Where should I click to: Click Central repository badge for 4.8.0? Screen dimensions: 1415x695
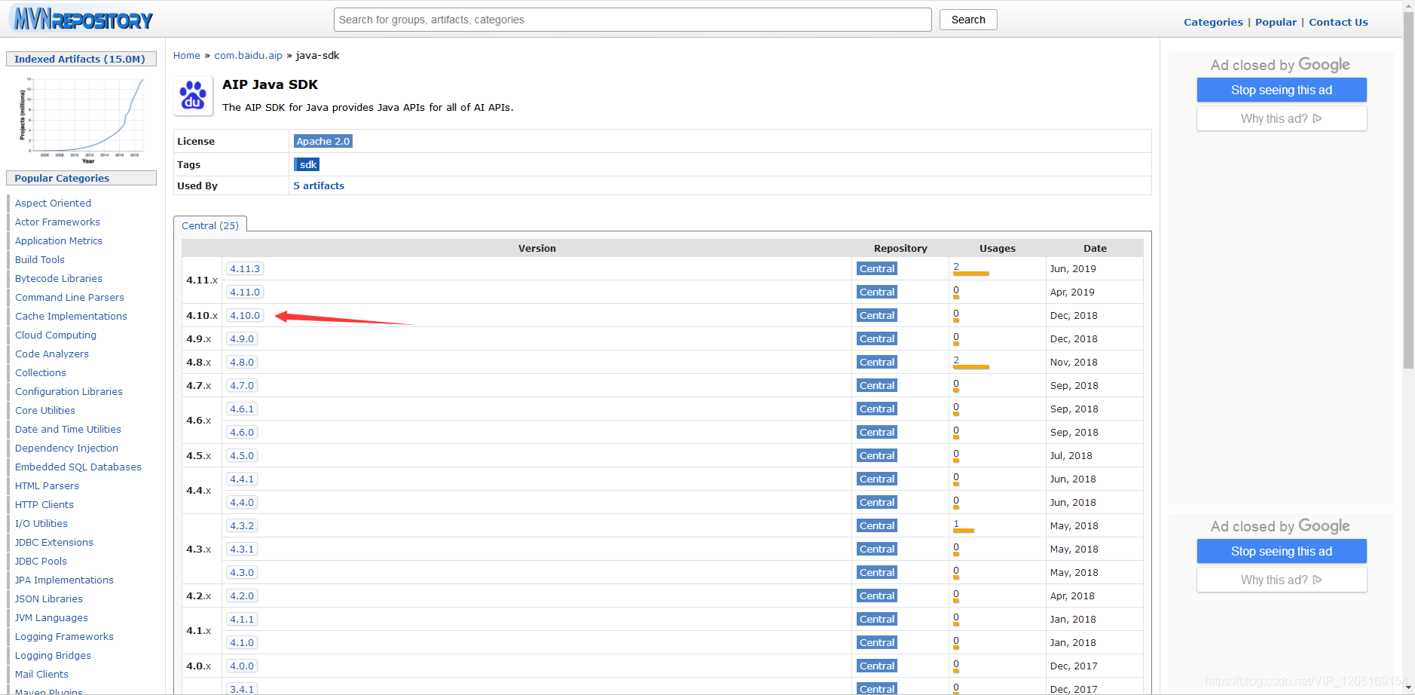tap(877, 362)
